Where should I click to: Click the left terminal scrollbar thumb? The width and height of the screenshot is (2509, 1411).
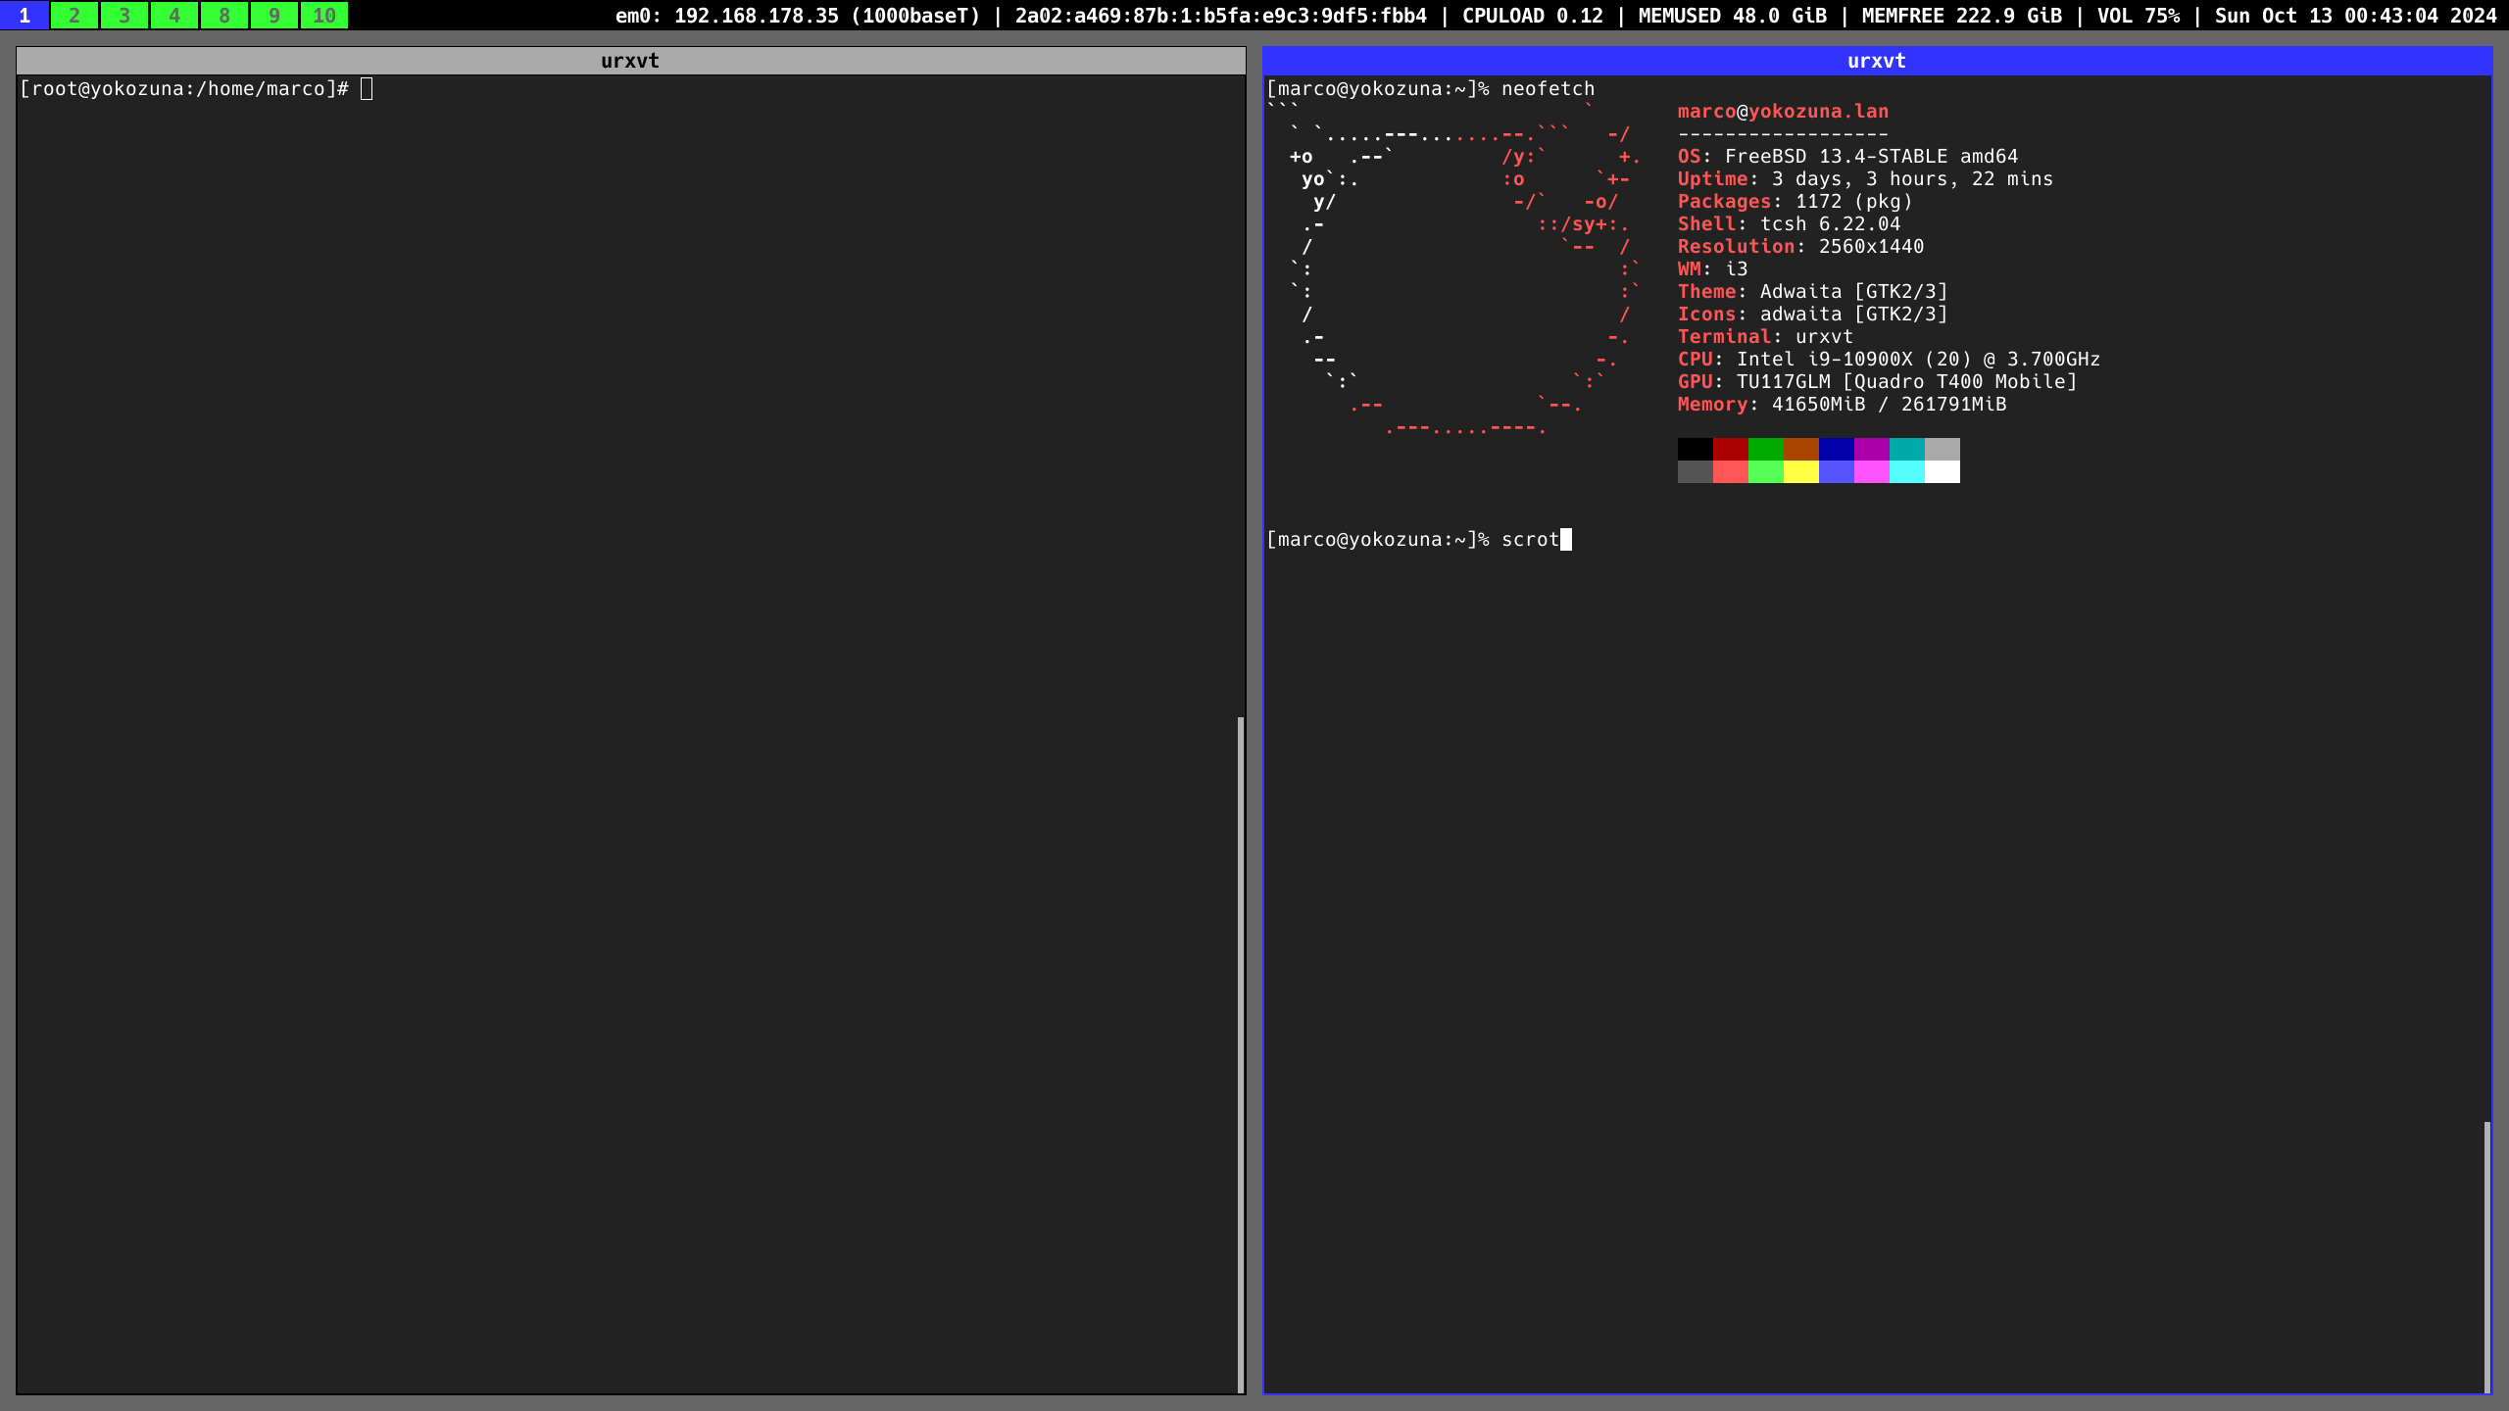coord(1241,1054)
